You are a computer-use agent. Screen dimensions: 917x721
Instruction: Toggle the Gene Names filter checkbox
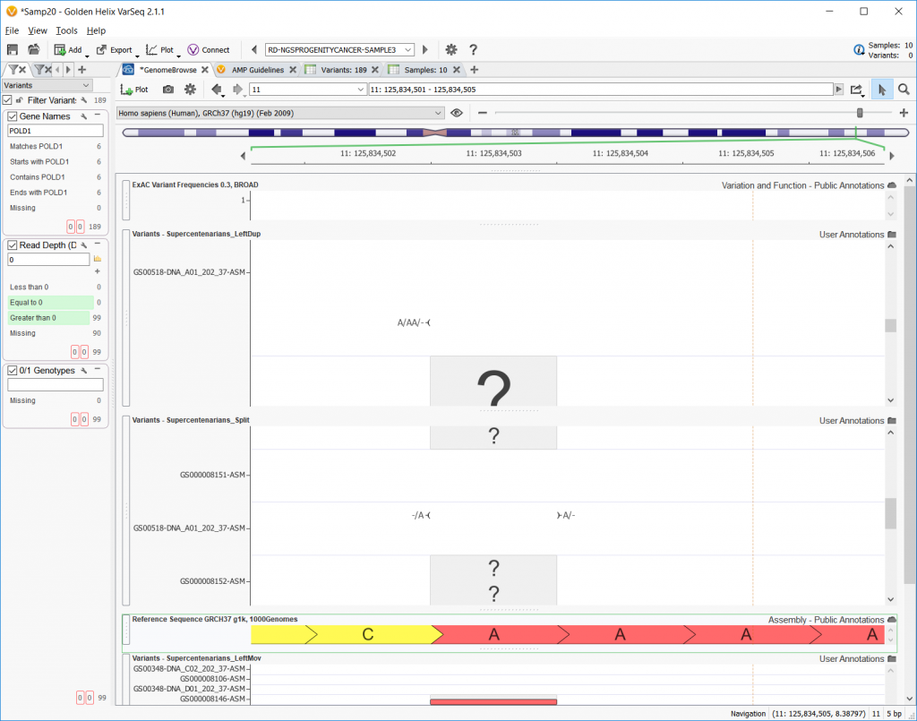(x=10, y=116)
